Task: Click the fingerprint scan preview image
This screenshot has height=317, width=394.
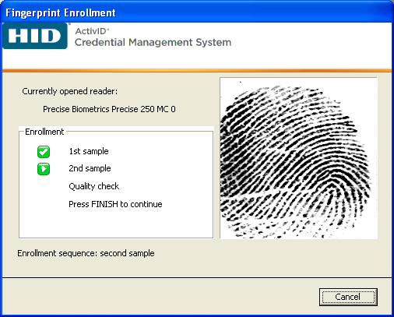Action: click(x=298, y=158)
